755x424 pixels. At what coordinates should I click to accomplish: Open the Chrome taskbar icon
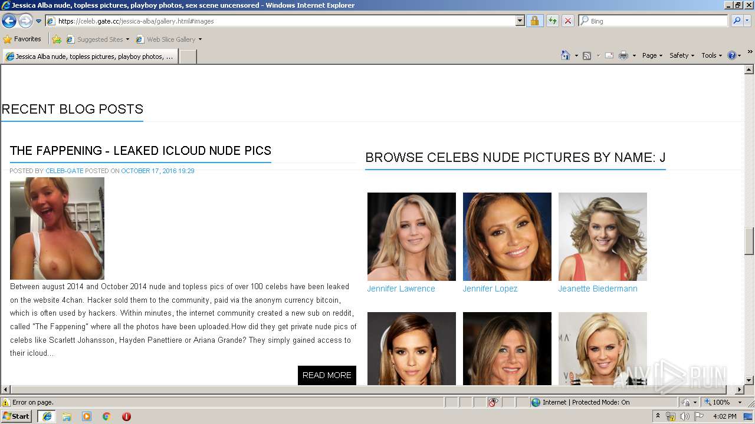(x=107, y=416)
